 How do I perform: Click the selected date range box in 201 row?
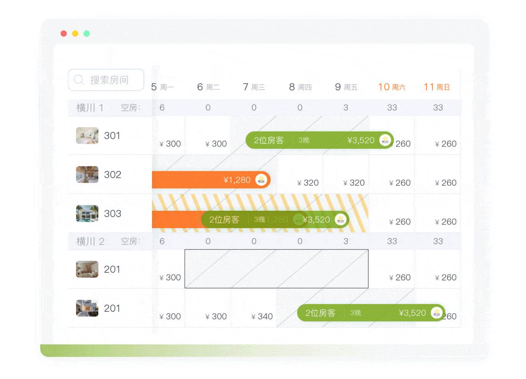click(x=277, y=269)
